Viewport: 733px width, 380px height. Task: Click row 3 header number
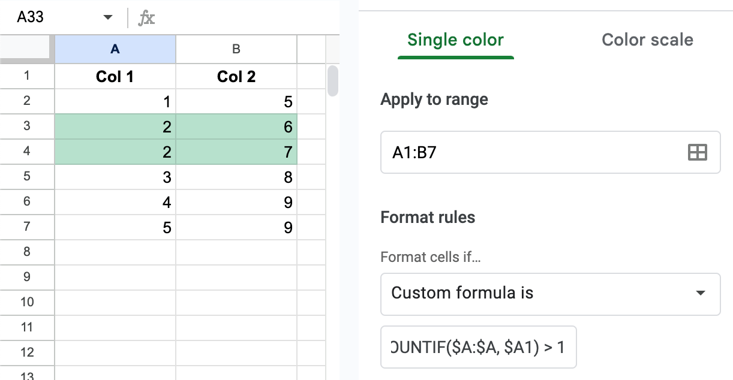point(27,126)
